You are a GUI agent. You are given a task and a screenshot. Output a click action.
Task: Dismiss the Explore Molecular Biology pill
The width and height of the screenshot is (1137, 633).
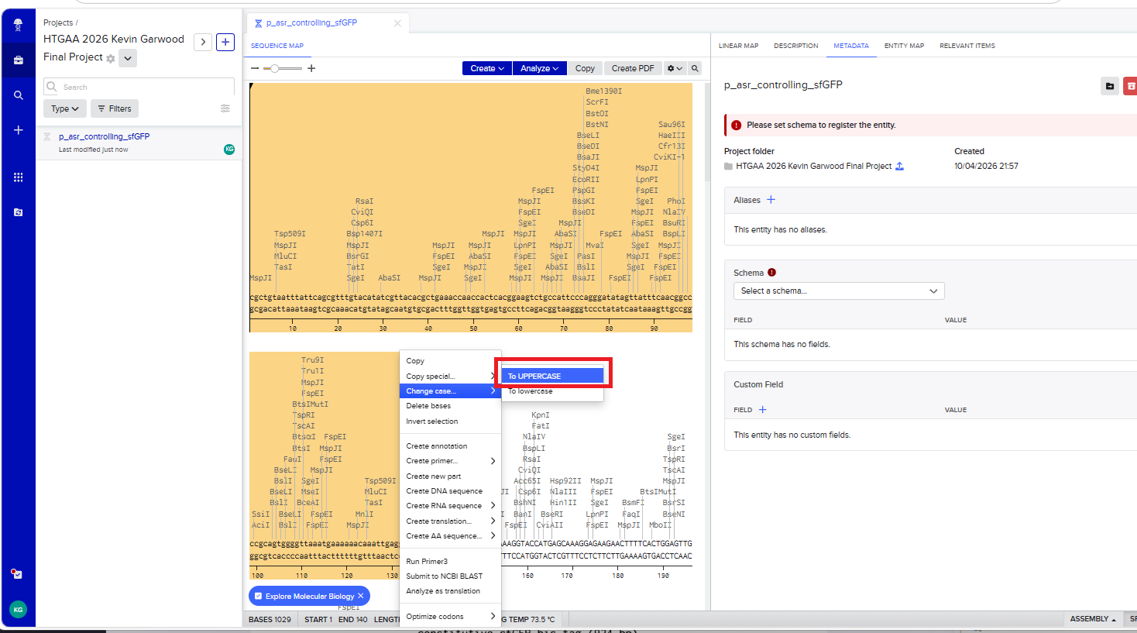pyautogui.click(x=361, y=596)
